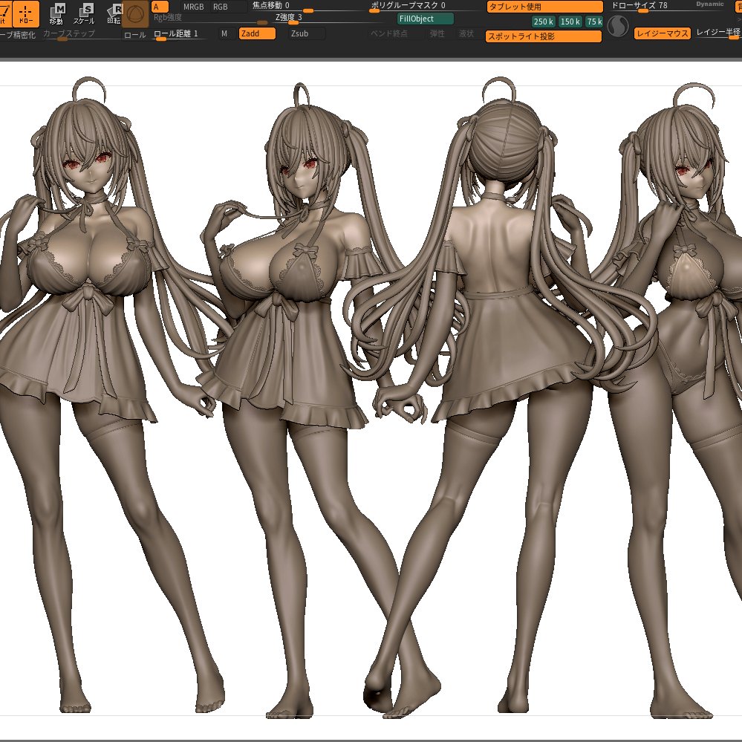742x742 pixels.
Task: Activate the Draw (ドロー) mode button
Action: coord(25,13)
